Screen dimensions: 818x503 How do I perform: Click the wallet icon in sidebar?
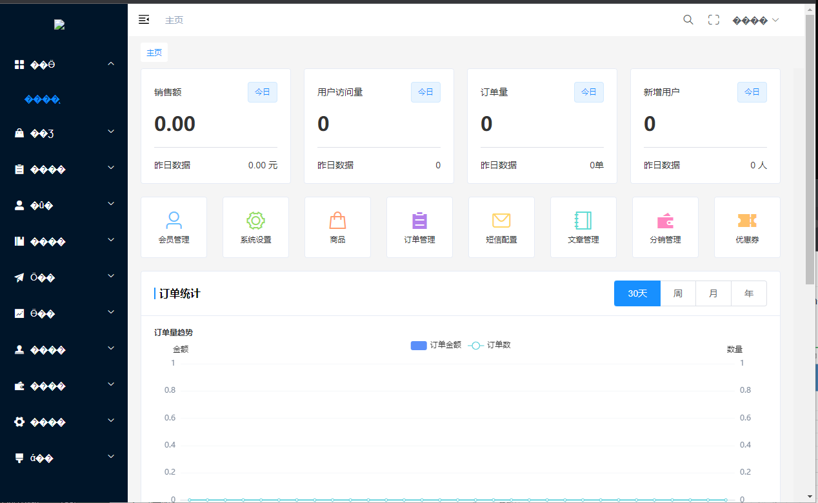[19, 386]
